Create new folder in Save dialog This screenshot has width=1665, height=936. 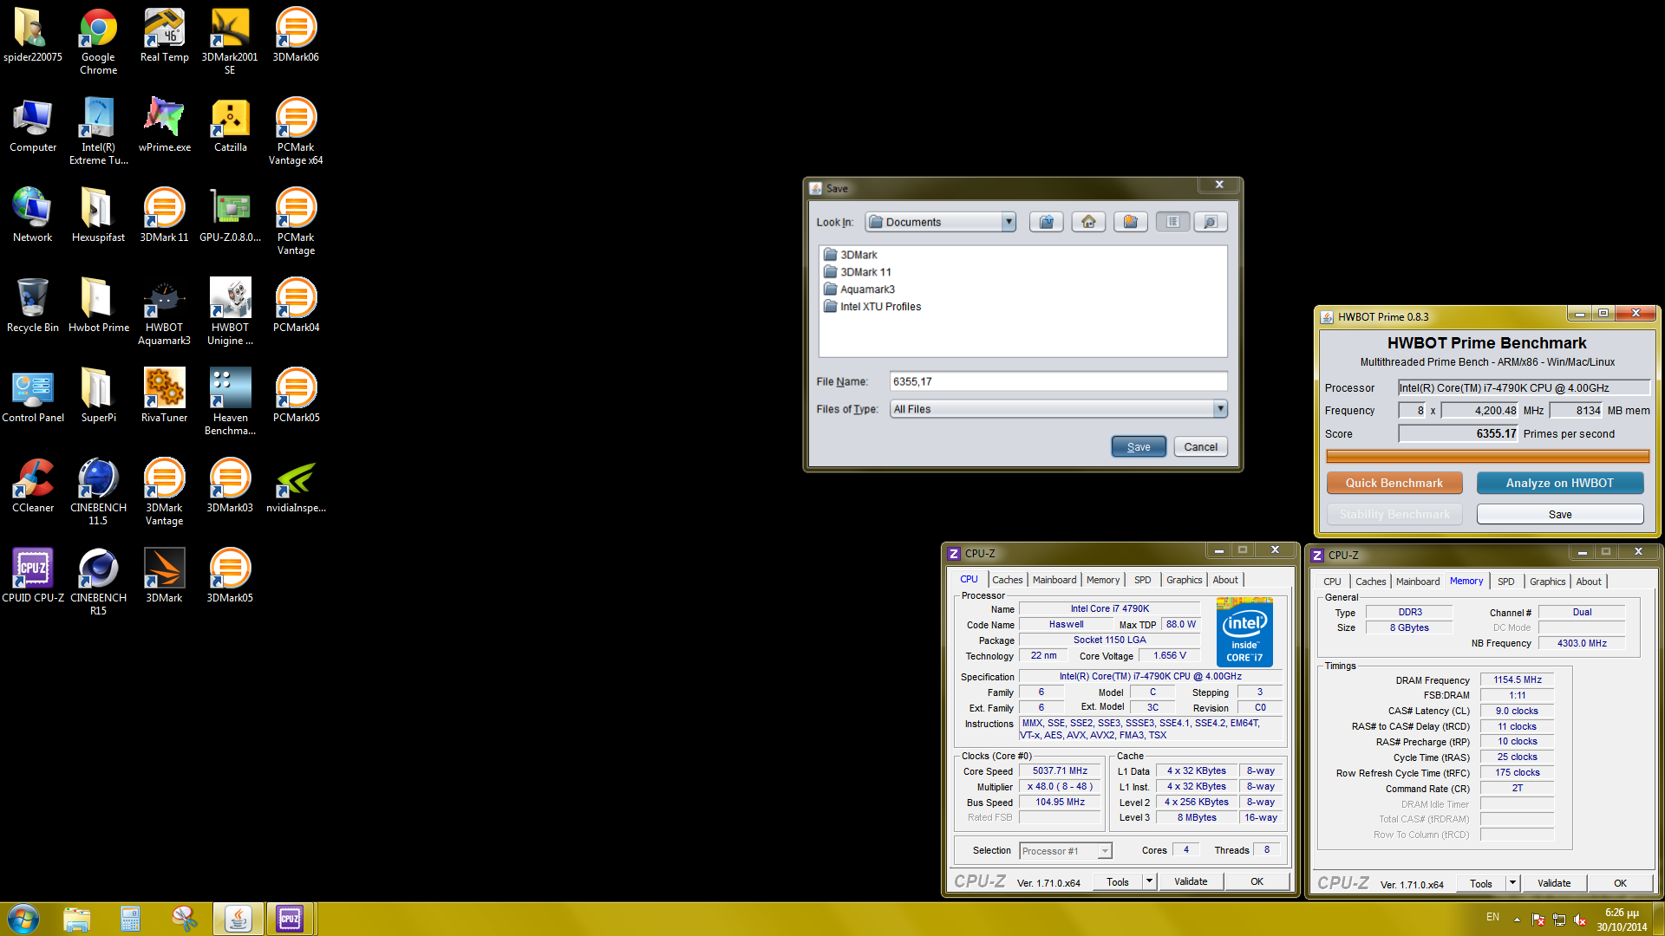point(1131,222)
